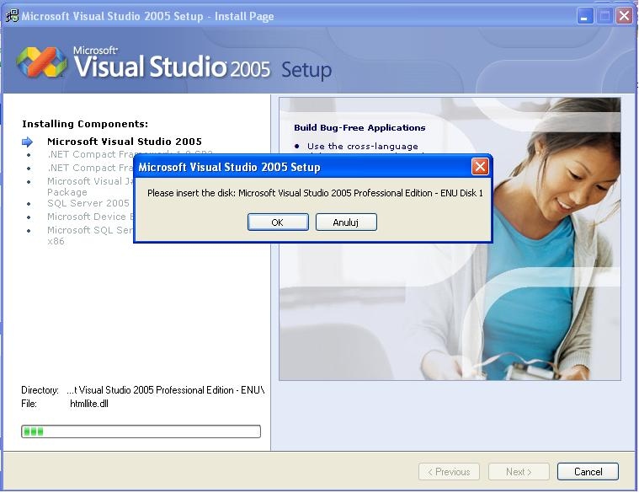Click the Build Bug-Free Applications heading
The image size is (639, 493).
click(359, 127)
